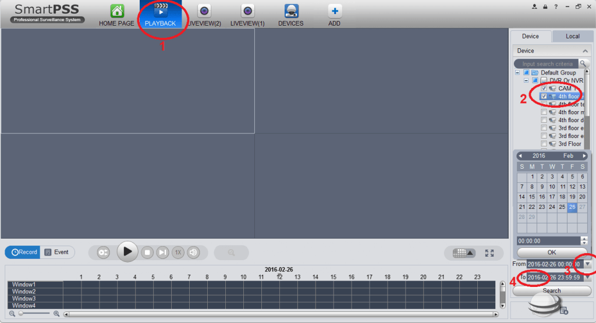Collapse the DVR Or NVR tree node
Viewport: 596px width, 323px height.
(526, 80)
